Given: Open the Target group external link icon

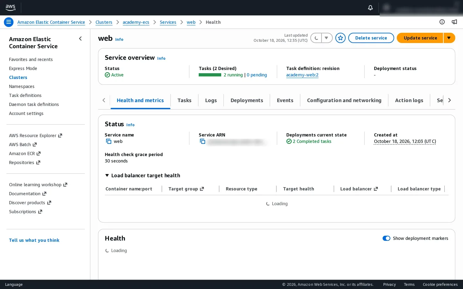Looking at the screenshot, I should [x=202, y=189].
